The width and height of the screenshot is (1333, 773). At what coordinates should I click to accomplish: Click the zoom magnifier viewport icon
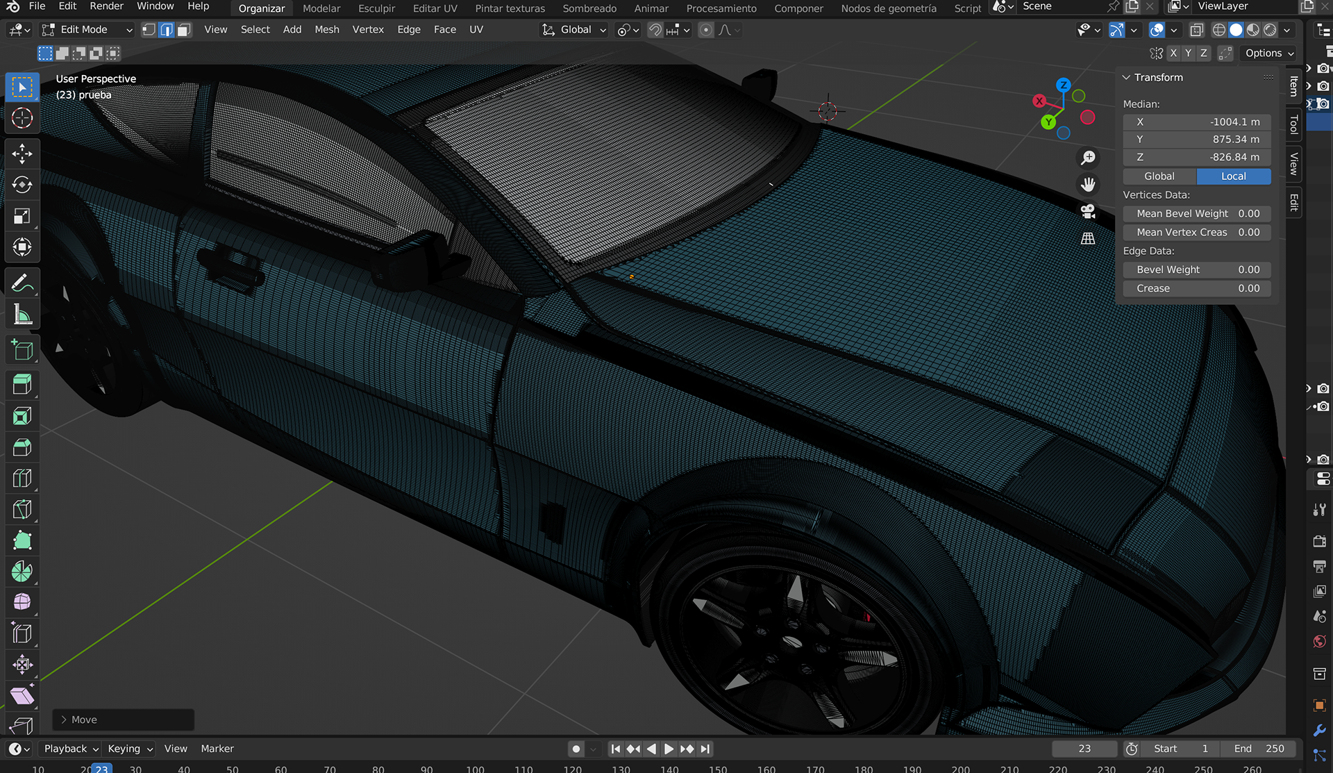pos(1088,158)
